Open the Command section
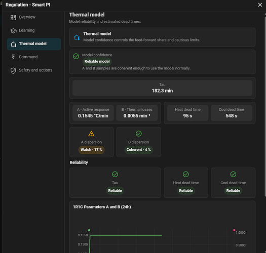This screenshot has height=253, width=266. pos(34,57)
